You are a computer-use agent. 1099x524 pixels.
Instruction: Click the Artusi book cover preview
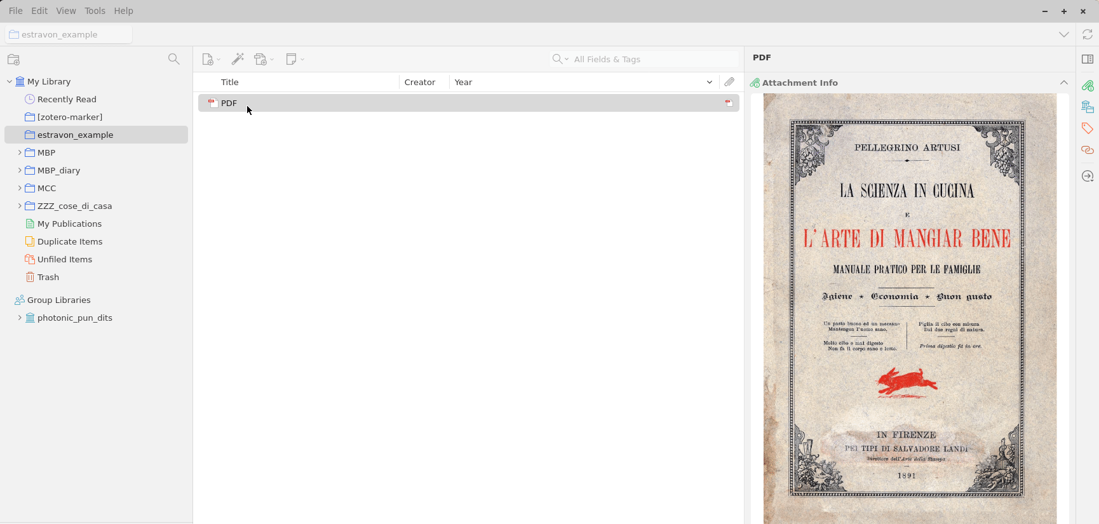pos(910,309)
